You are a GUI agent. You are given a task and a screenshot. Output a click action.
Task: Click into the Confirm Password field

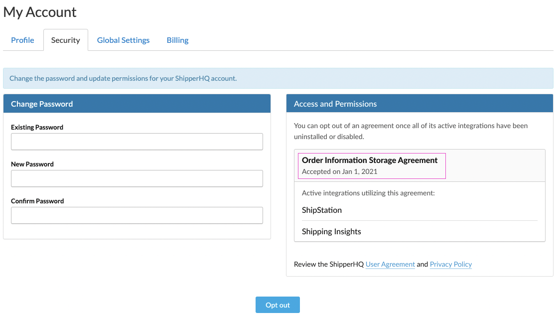click(137, 215)
